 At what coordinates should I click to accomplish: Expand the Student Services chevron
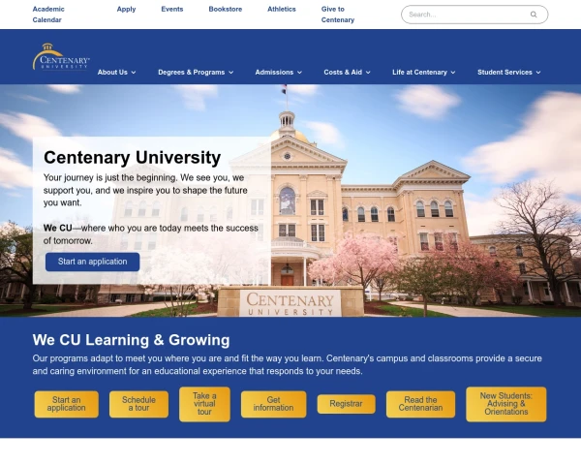point(538,73)
